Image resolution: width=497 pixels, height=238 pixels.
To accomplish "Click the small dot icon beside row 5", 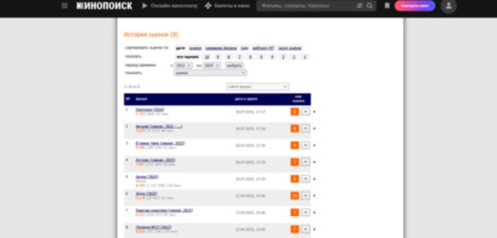I will [x=315, y=179].
